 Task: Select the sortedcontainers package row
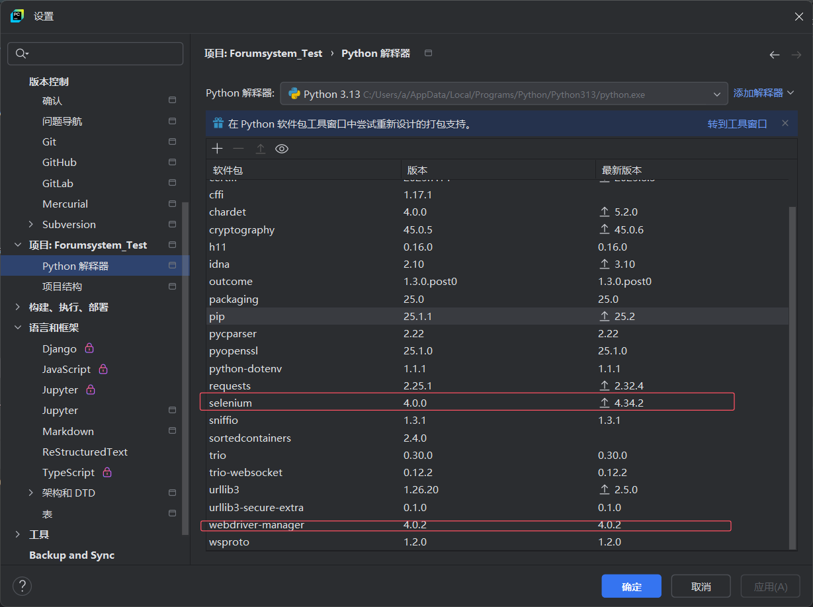(x=497, y=438)
